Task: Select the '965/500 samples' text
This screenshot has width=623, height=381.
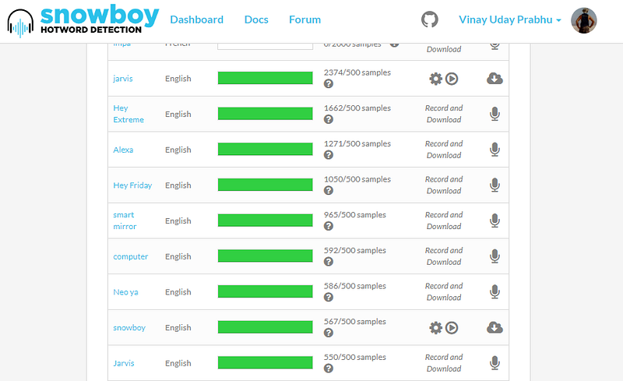Action: pyautogui.click(x=355, y=215)
